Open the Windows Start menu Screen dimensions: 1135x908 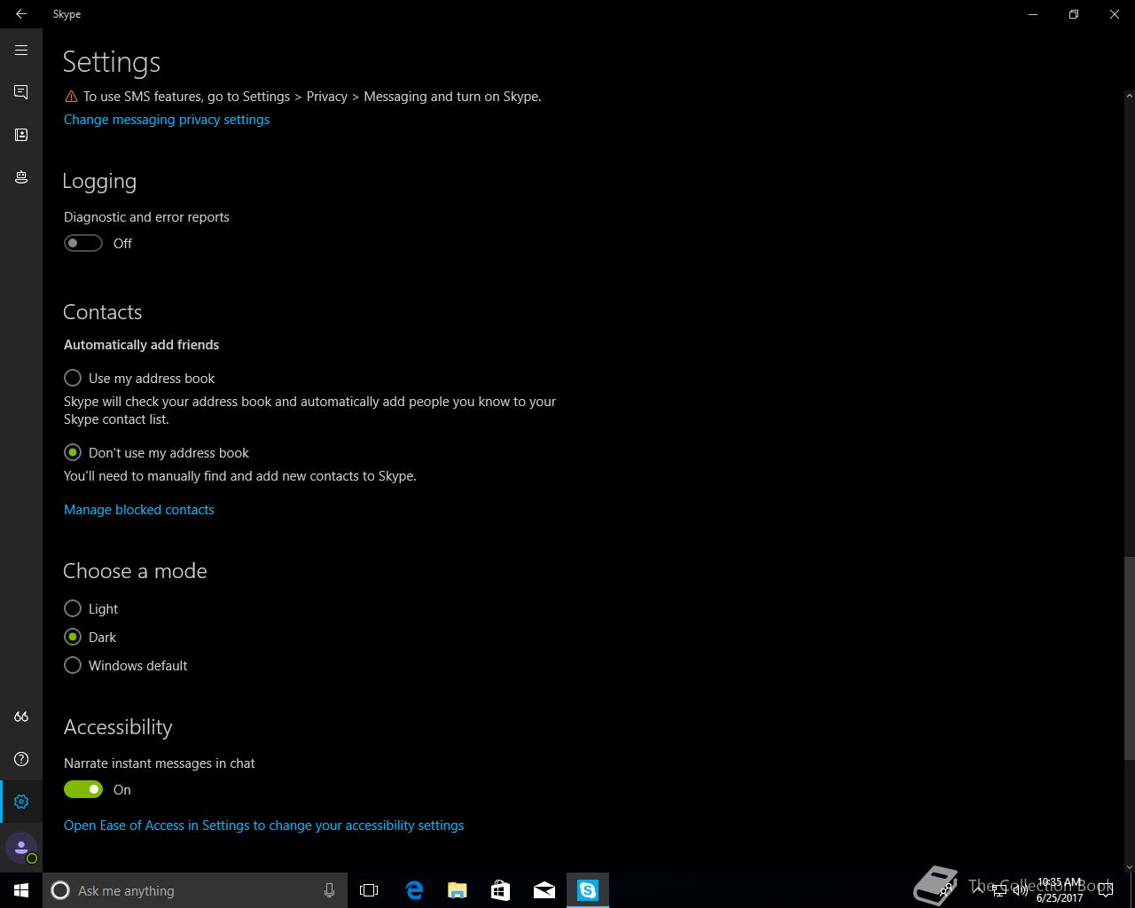(x=21, y=890)
